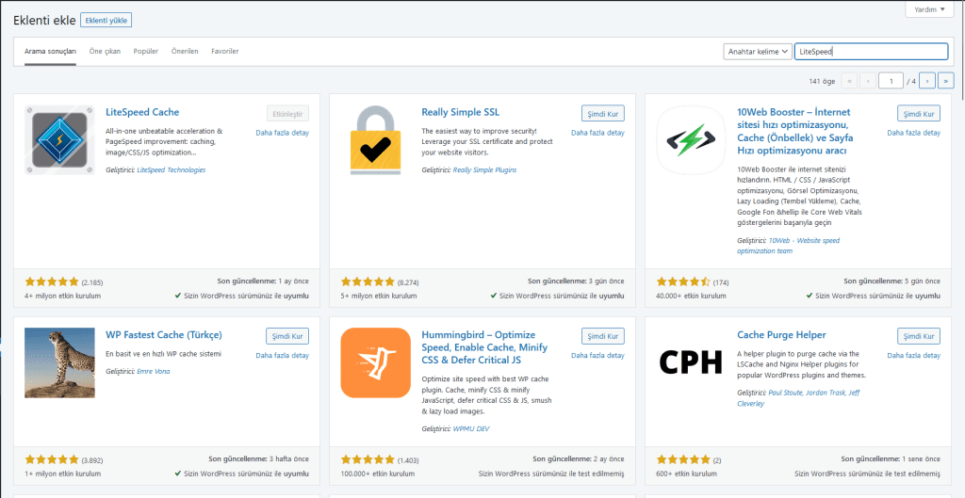Open Daha fazla detay for Really Simple SSL
Image resolution: width=965 pixels, height=498 pixels.
(x=597, y=133)
